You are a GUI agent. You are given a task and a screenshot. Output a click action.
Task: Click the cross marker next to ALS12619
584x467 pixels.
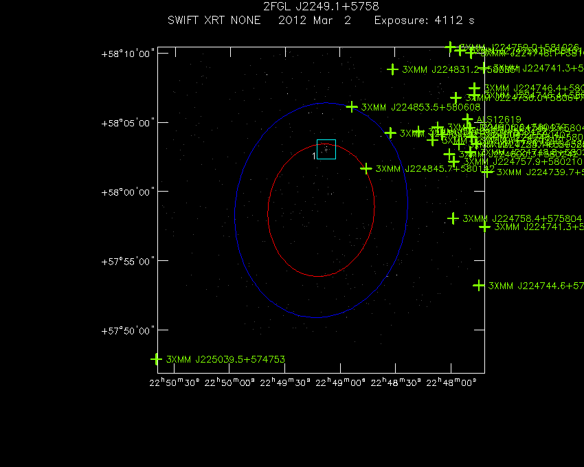[467, 119]
